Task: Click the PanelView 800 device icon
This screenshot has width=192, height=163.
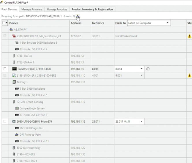Action: pos(14,69)
